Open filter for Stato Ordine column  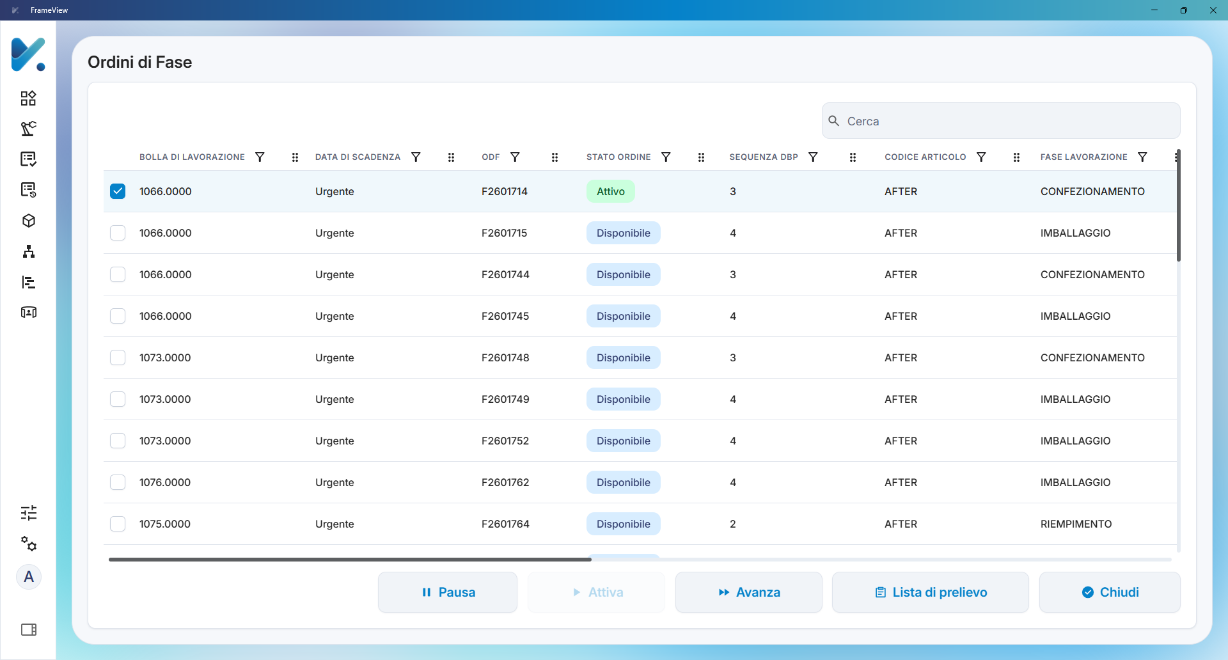(x=666, y=157)
